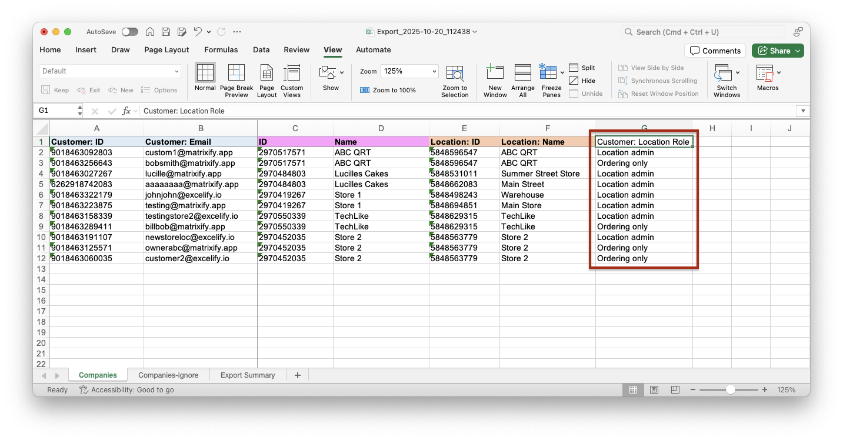The height and width of the screenshot is (440, 843).
Task: Click the Zoom to 100% icon
Action: [x=365, y=90]
